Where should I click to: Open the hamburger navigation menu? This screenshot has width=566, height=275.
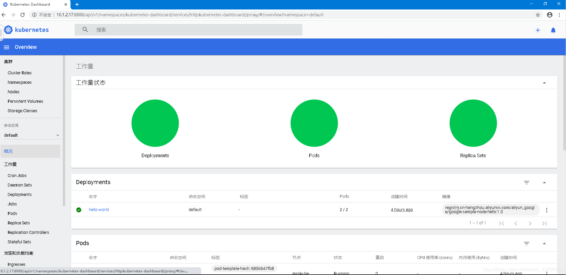(x=7, y=47)
